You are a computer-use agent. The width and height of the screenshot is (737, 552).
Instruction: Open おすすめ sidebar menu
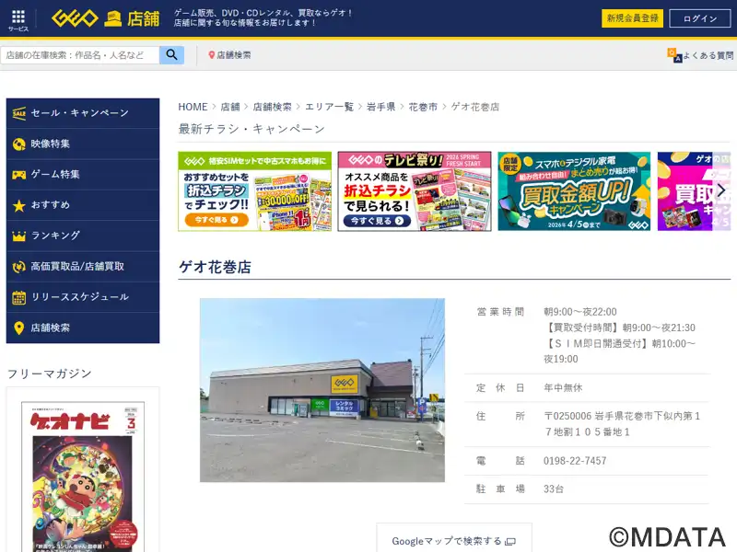[x=83, y=205]
